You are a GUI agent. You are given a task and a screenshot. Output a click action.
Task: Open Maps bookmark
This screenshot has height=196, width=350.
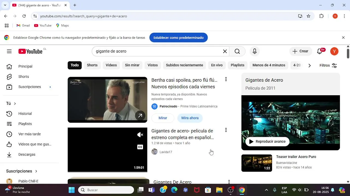pyautogui.click(x=62, y=26)
